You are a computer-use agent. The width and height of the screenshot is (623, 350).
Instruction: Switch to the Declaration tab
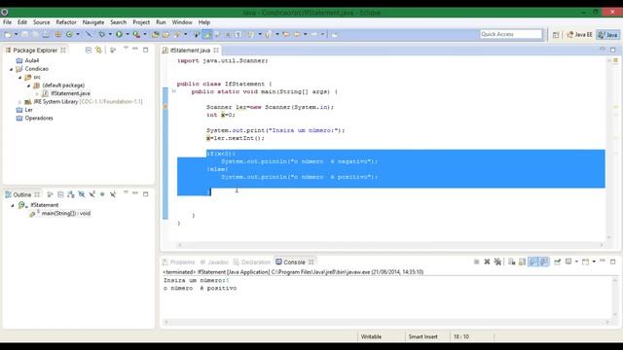[x=252, y=262]
